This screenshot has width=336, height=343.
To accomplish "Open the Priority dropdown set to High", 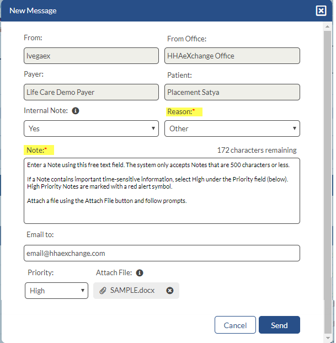I will pos(56,291).
